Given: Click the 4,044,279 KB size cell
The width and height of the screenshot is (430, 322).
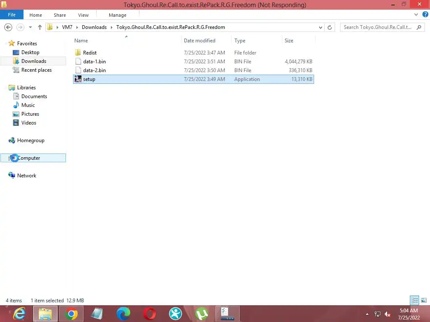Looking at the screenshot, I should tap(299, 61).
